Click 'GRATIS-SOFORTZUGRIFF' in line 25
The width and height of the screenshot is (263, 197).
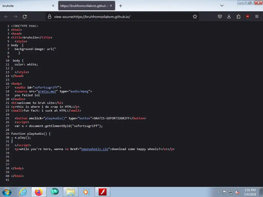[x=111, y=118]
